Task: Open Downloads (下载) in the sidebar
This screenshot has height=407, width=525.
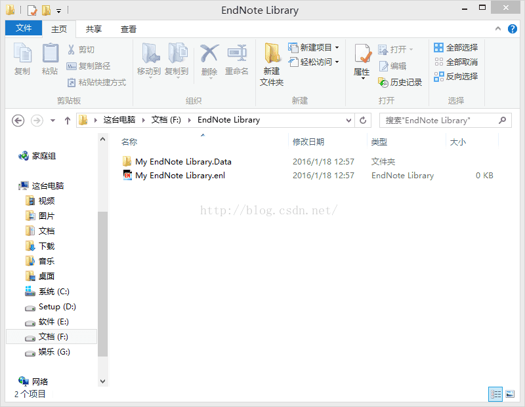Action: coord(40,246)
